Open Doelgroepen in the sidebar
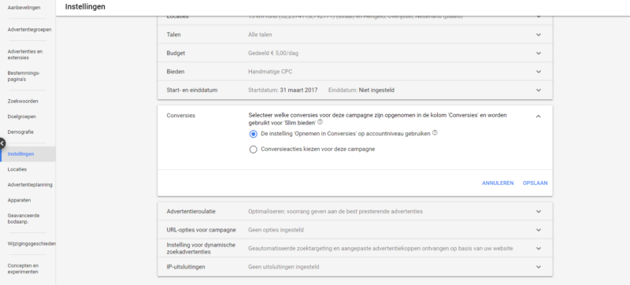The height and width of the screenshot is (285, 630). click(x=22, y=117)
